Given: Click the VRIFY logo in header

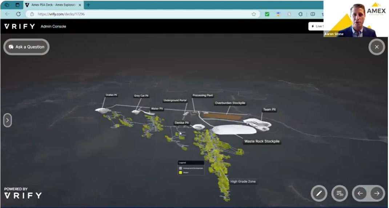Looking at the screenshot, I should point(20,27).
